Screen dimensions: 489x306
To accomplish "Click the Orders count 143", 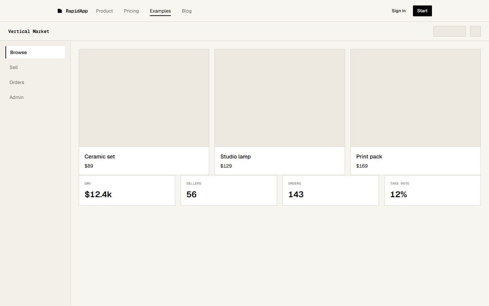I will pos(296,194).
